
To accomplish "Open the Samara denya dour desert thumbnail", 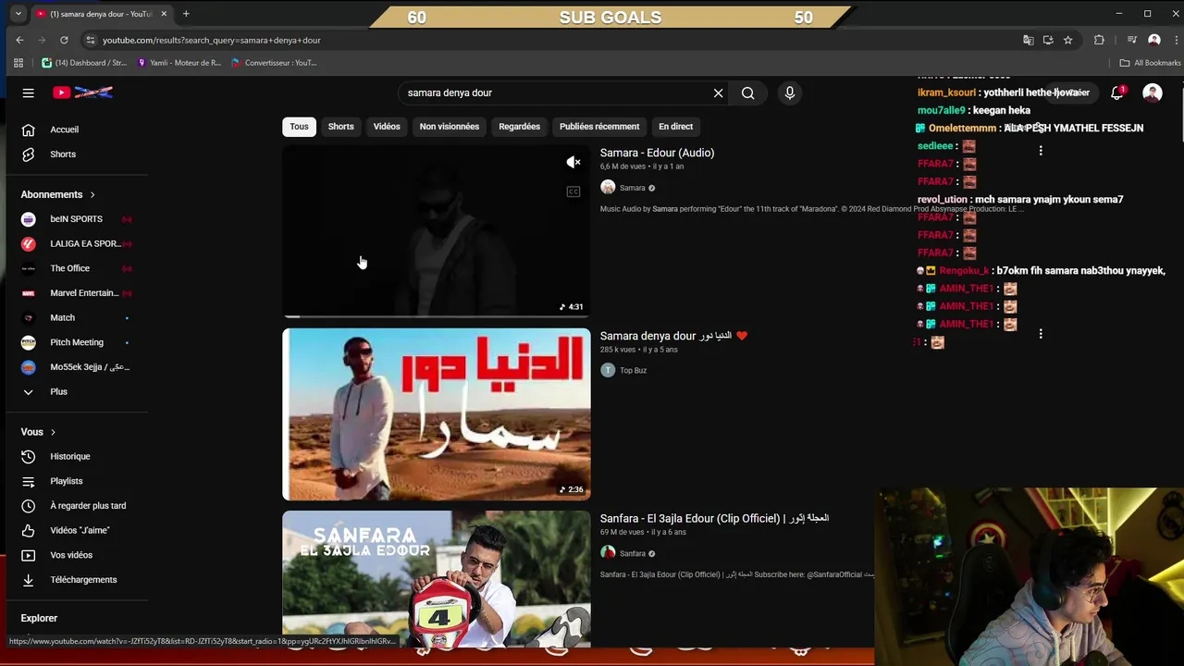I will [437, 414].
